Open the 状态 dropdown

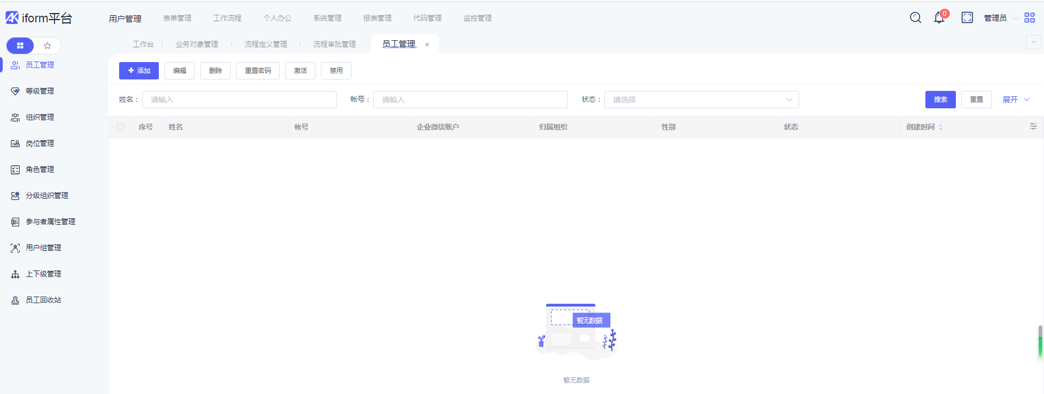point(701,100)
